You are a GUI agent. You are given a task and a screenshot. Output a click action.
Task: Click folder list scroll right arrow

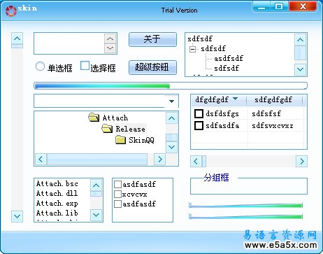click(160, 160)
